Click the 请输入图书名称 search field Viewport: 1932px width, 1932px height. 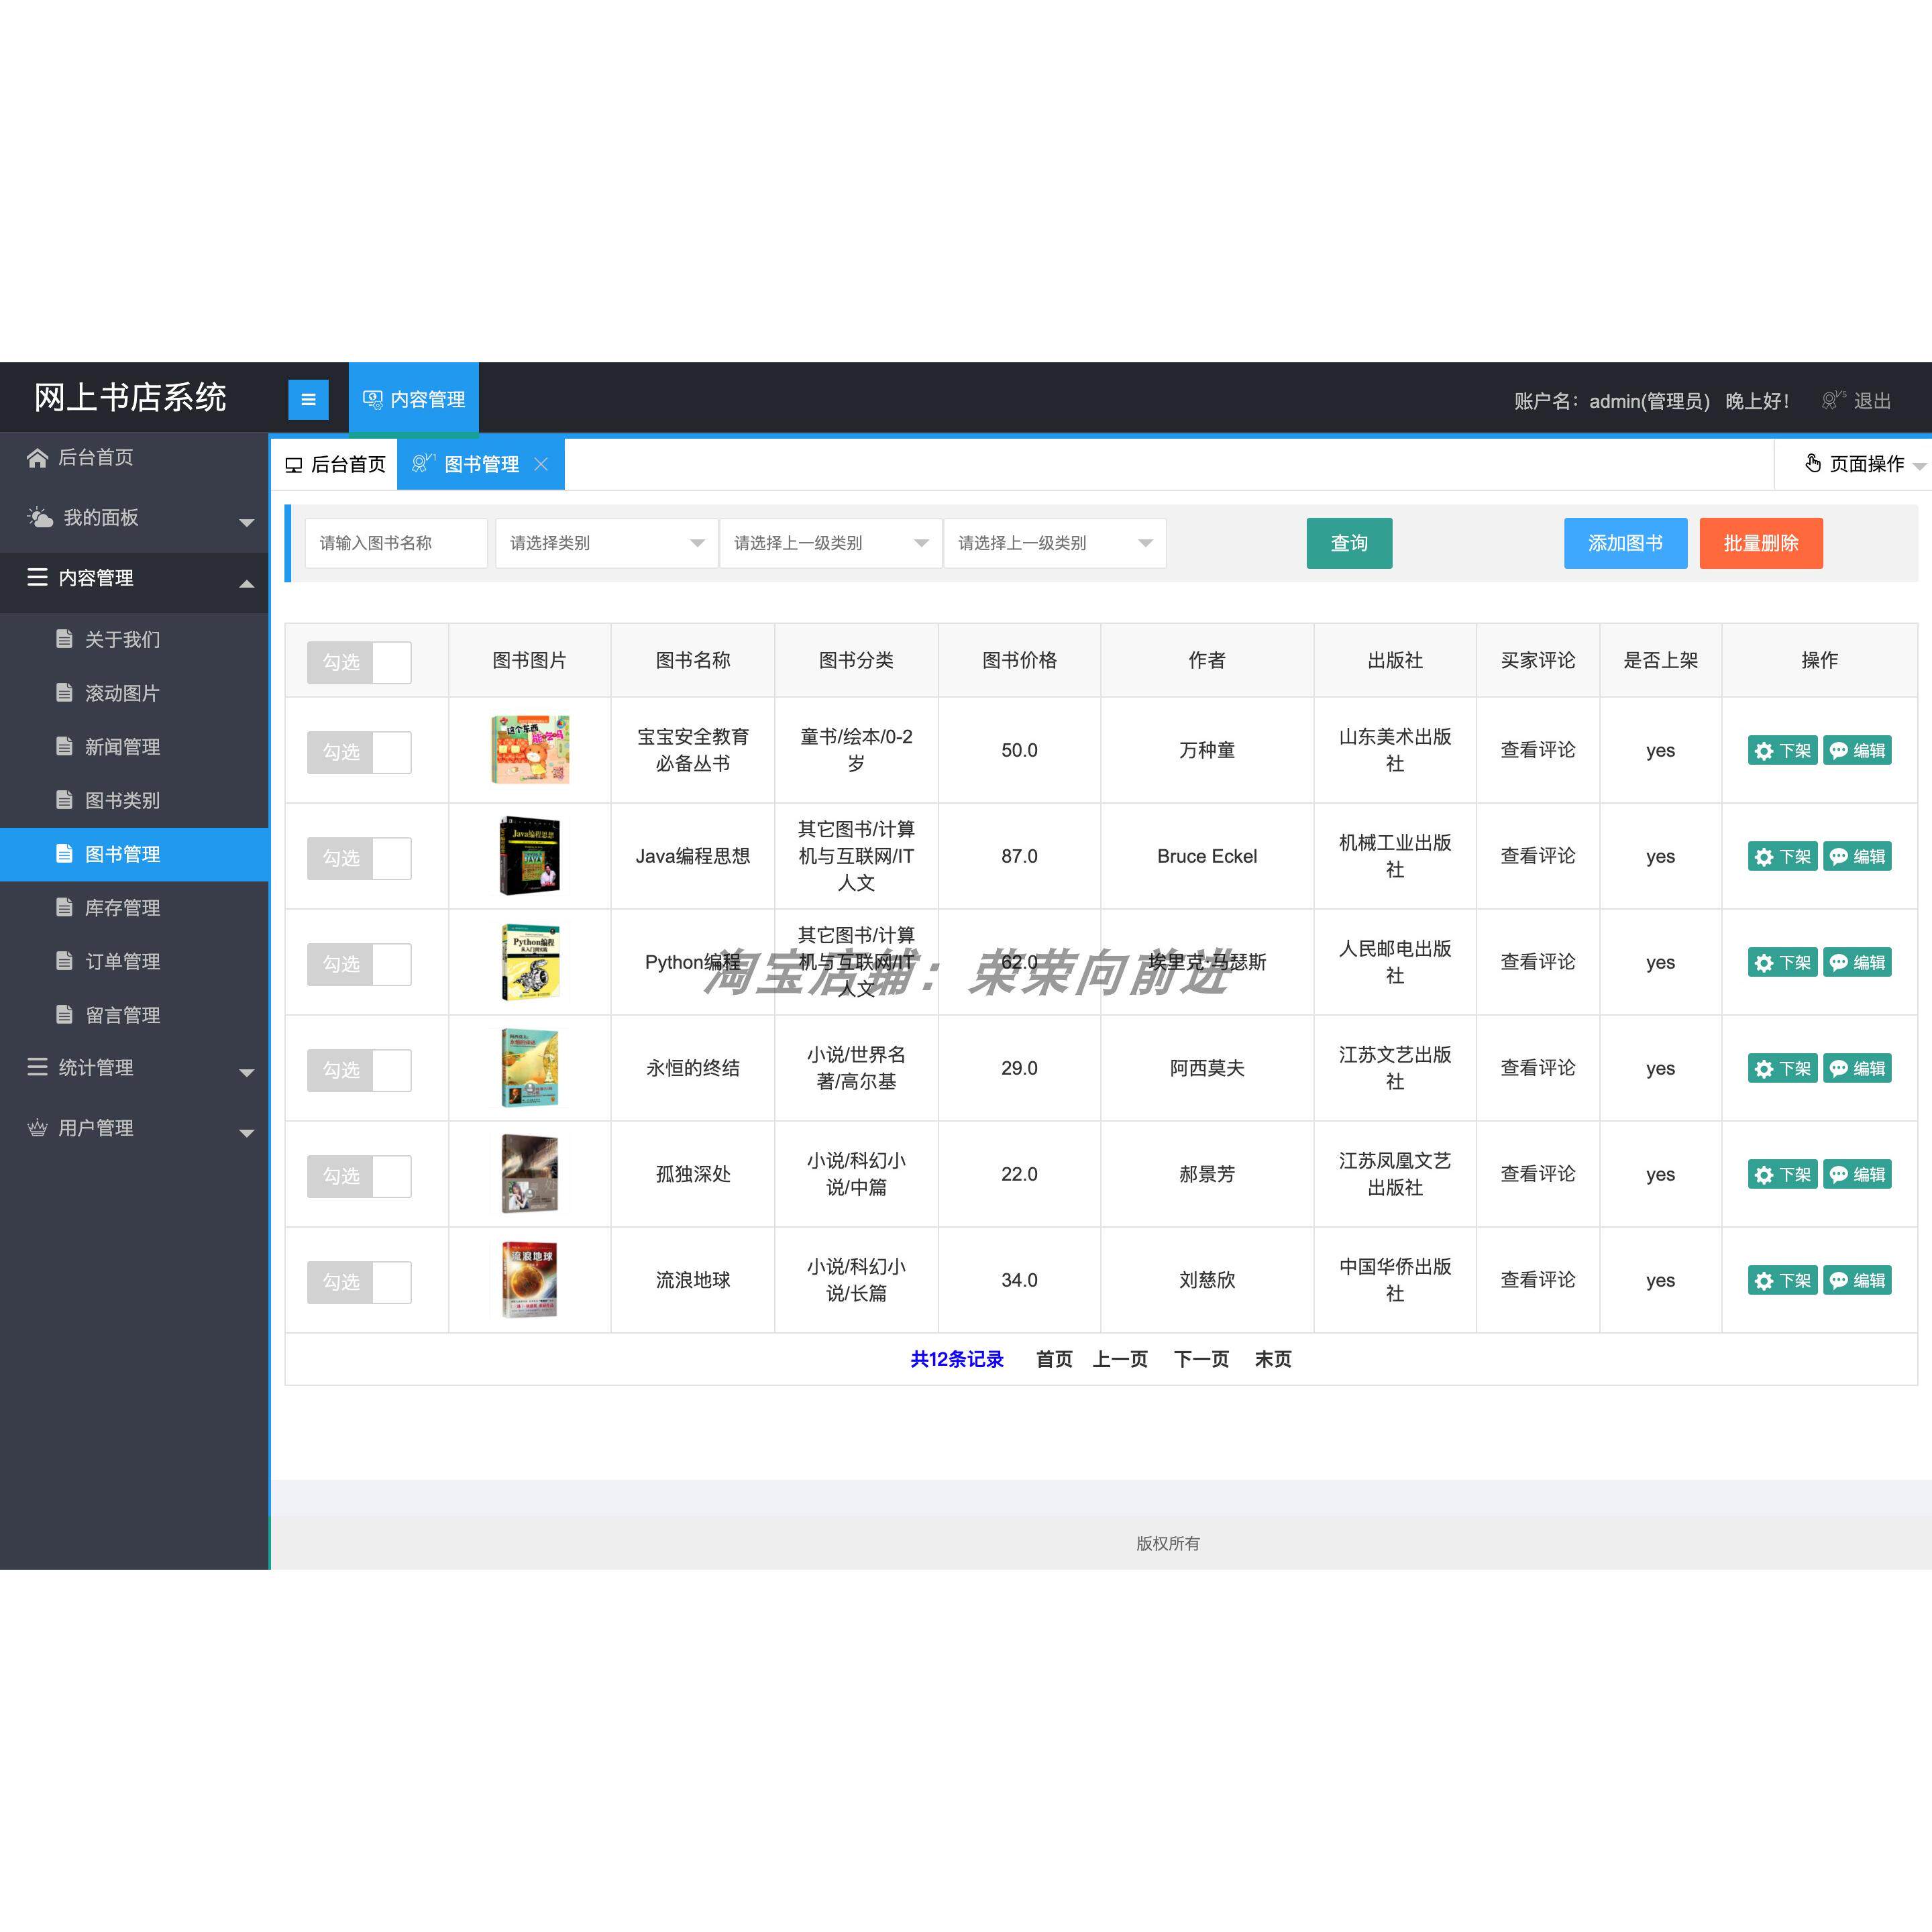coord(396,543)
